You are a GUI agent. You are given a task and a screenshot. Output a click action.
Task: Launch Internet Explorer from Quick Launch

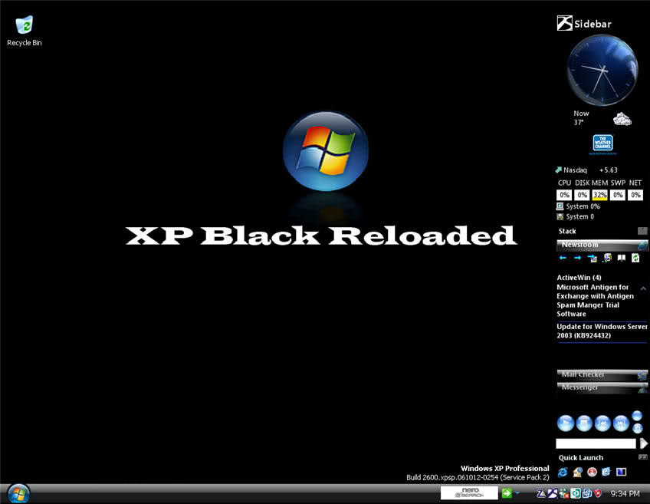pos(563,472)
